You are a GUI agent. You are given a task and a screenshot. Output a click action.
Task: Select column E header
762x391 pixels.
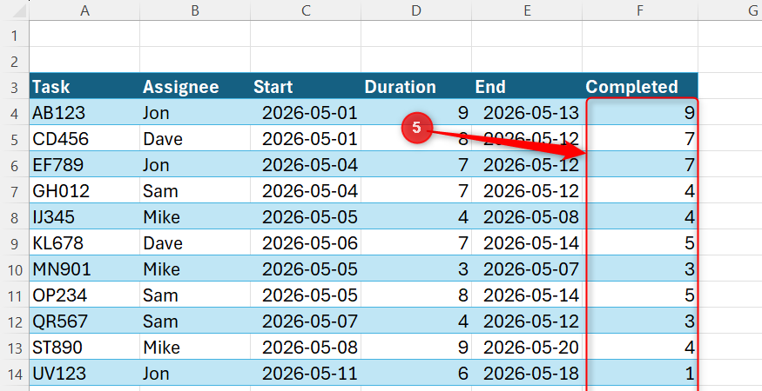click(x=527, y=10)
